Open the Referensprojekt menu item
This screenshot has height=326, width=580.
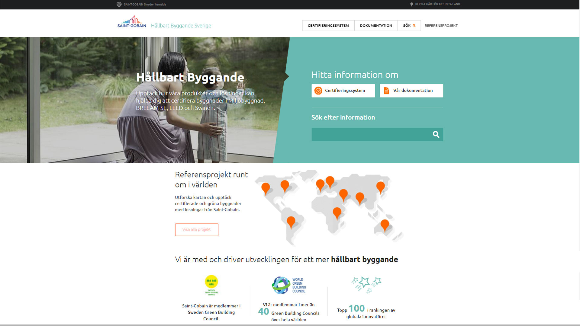(441, 26)
